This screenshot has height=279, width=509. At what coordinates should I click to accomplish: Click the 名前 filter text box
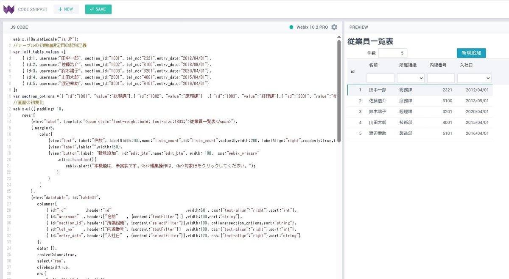click(380, 78)
